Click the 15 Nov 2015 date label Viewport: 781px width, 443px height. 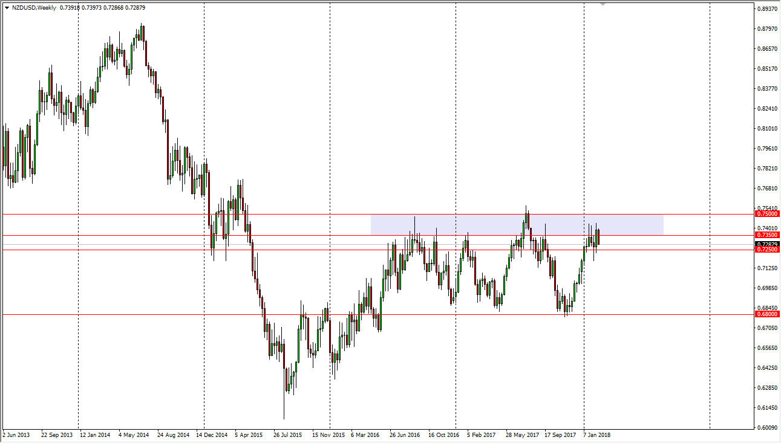click(x=328, y=435)
